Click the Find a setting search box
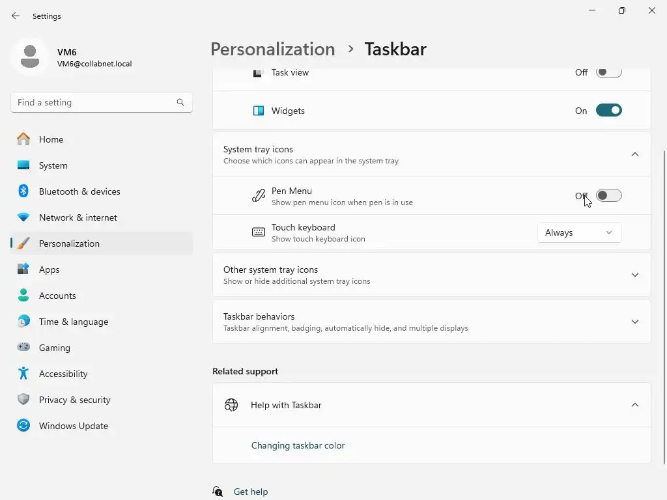The image size is (667, 500). click(x=94, y=102)
